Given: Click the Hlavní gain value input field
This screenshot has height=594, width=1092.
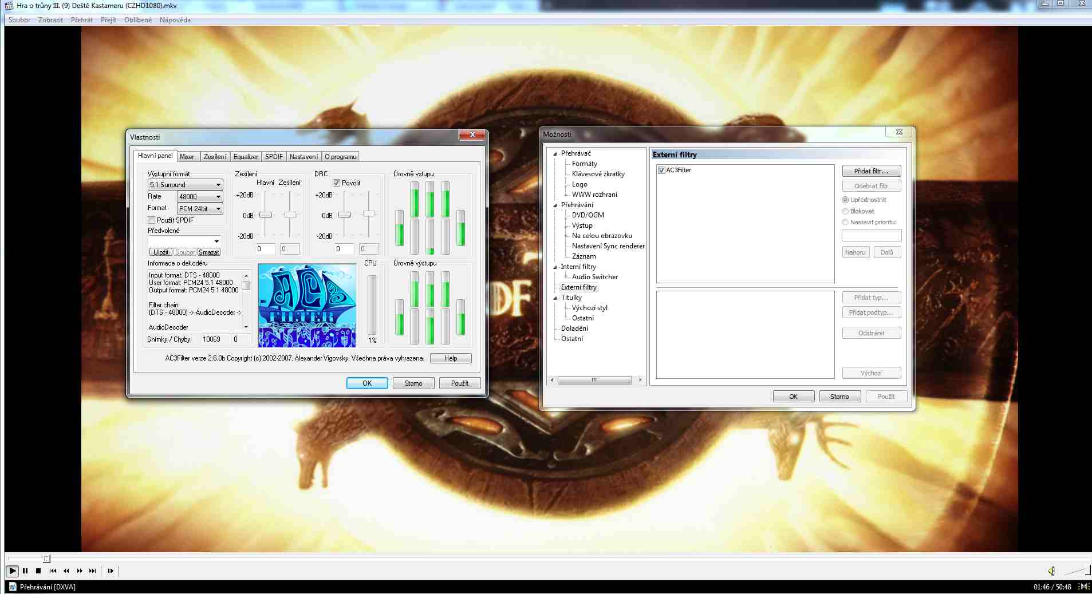Looking at the screenshot, I should 265,249.
